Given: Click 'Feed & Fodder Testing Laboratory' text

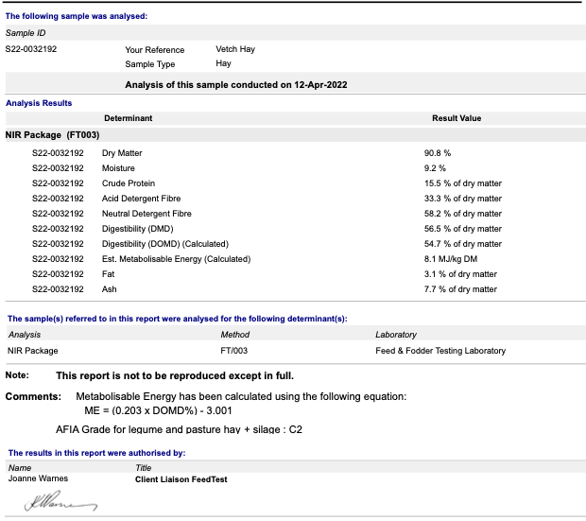Looking at the screenshot, I should pyautogui.click(x=439, y=351).
